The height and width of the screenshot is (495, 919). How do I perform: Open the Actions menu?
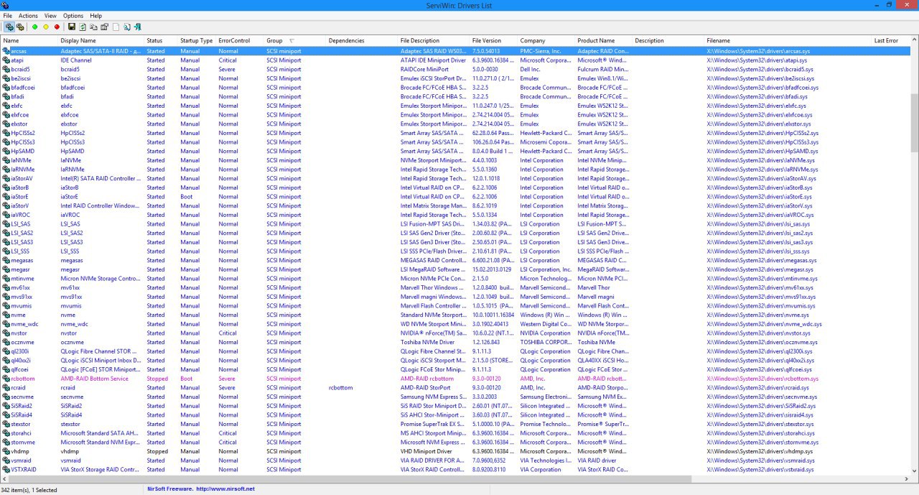[28, 16]
